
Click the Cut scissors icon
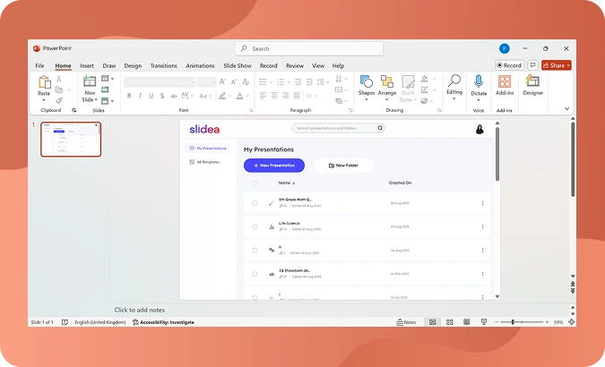pyautogui.click(x=58, y=79)
